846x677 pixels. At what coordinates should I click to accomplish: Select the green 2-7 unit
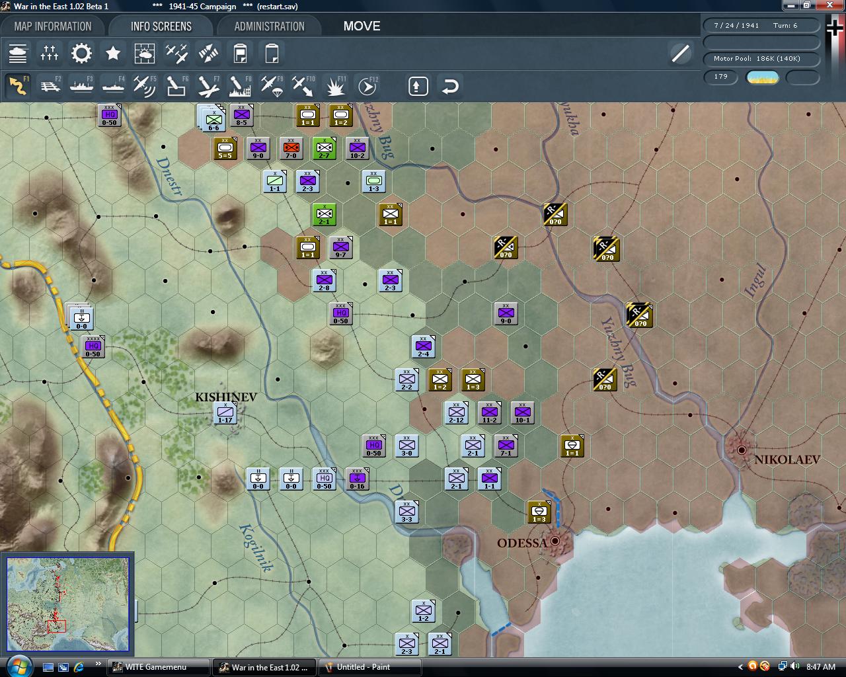tap(324, 148)
